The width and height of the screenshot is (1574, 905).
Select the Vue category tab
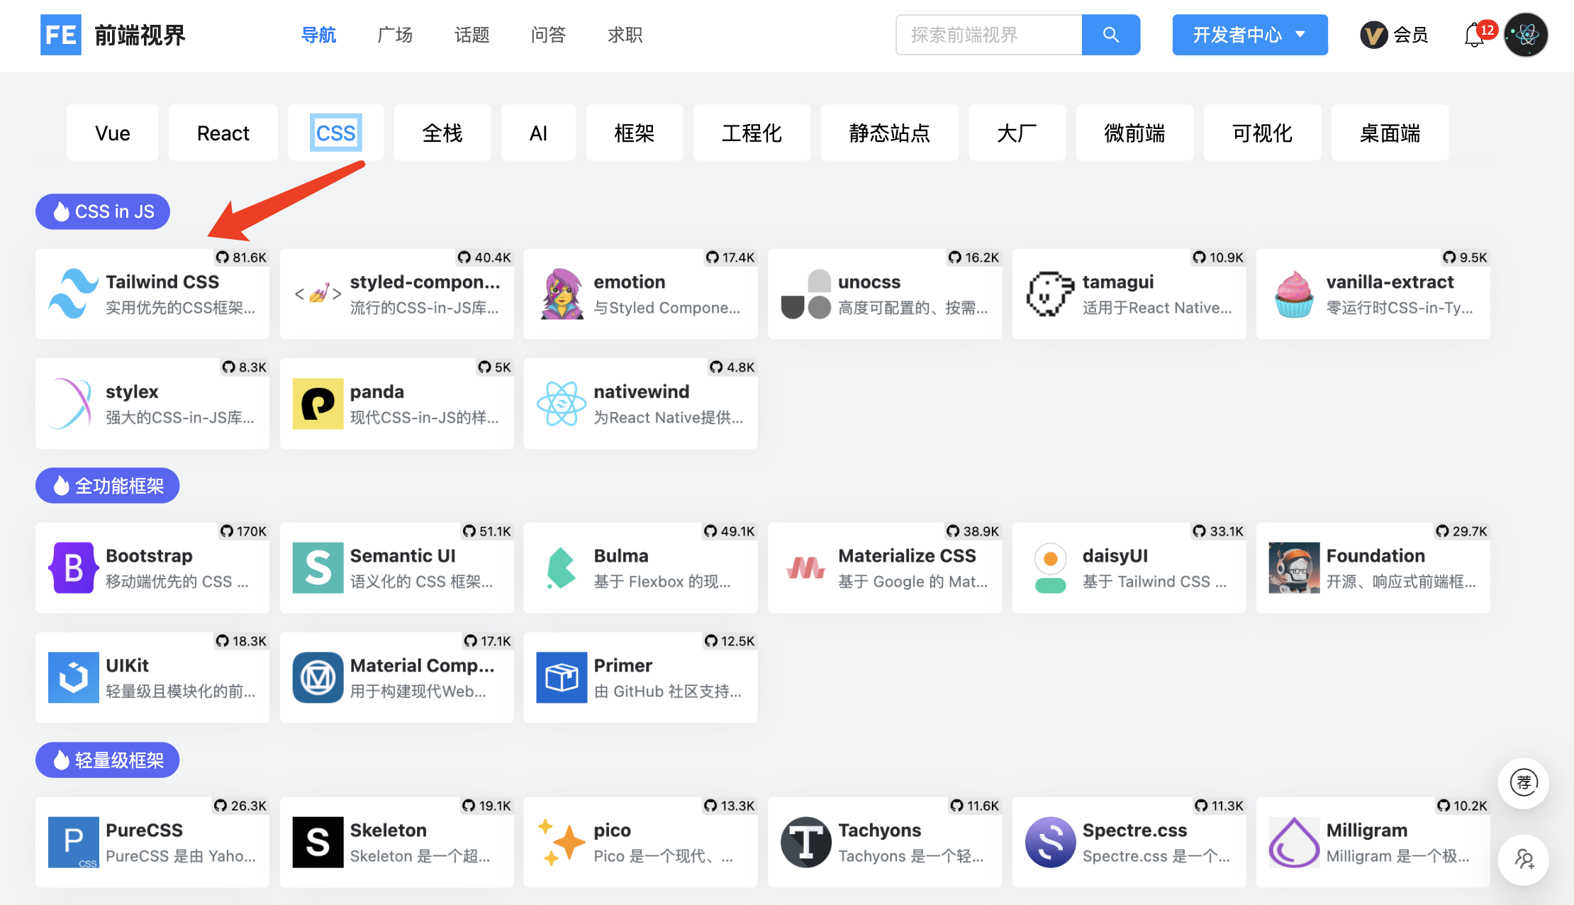pyautogui.click(x=113, y=133)
